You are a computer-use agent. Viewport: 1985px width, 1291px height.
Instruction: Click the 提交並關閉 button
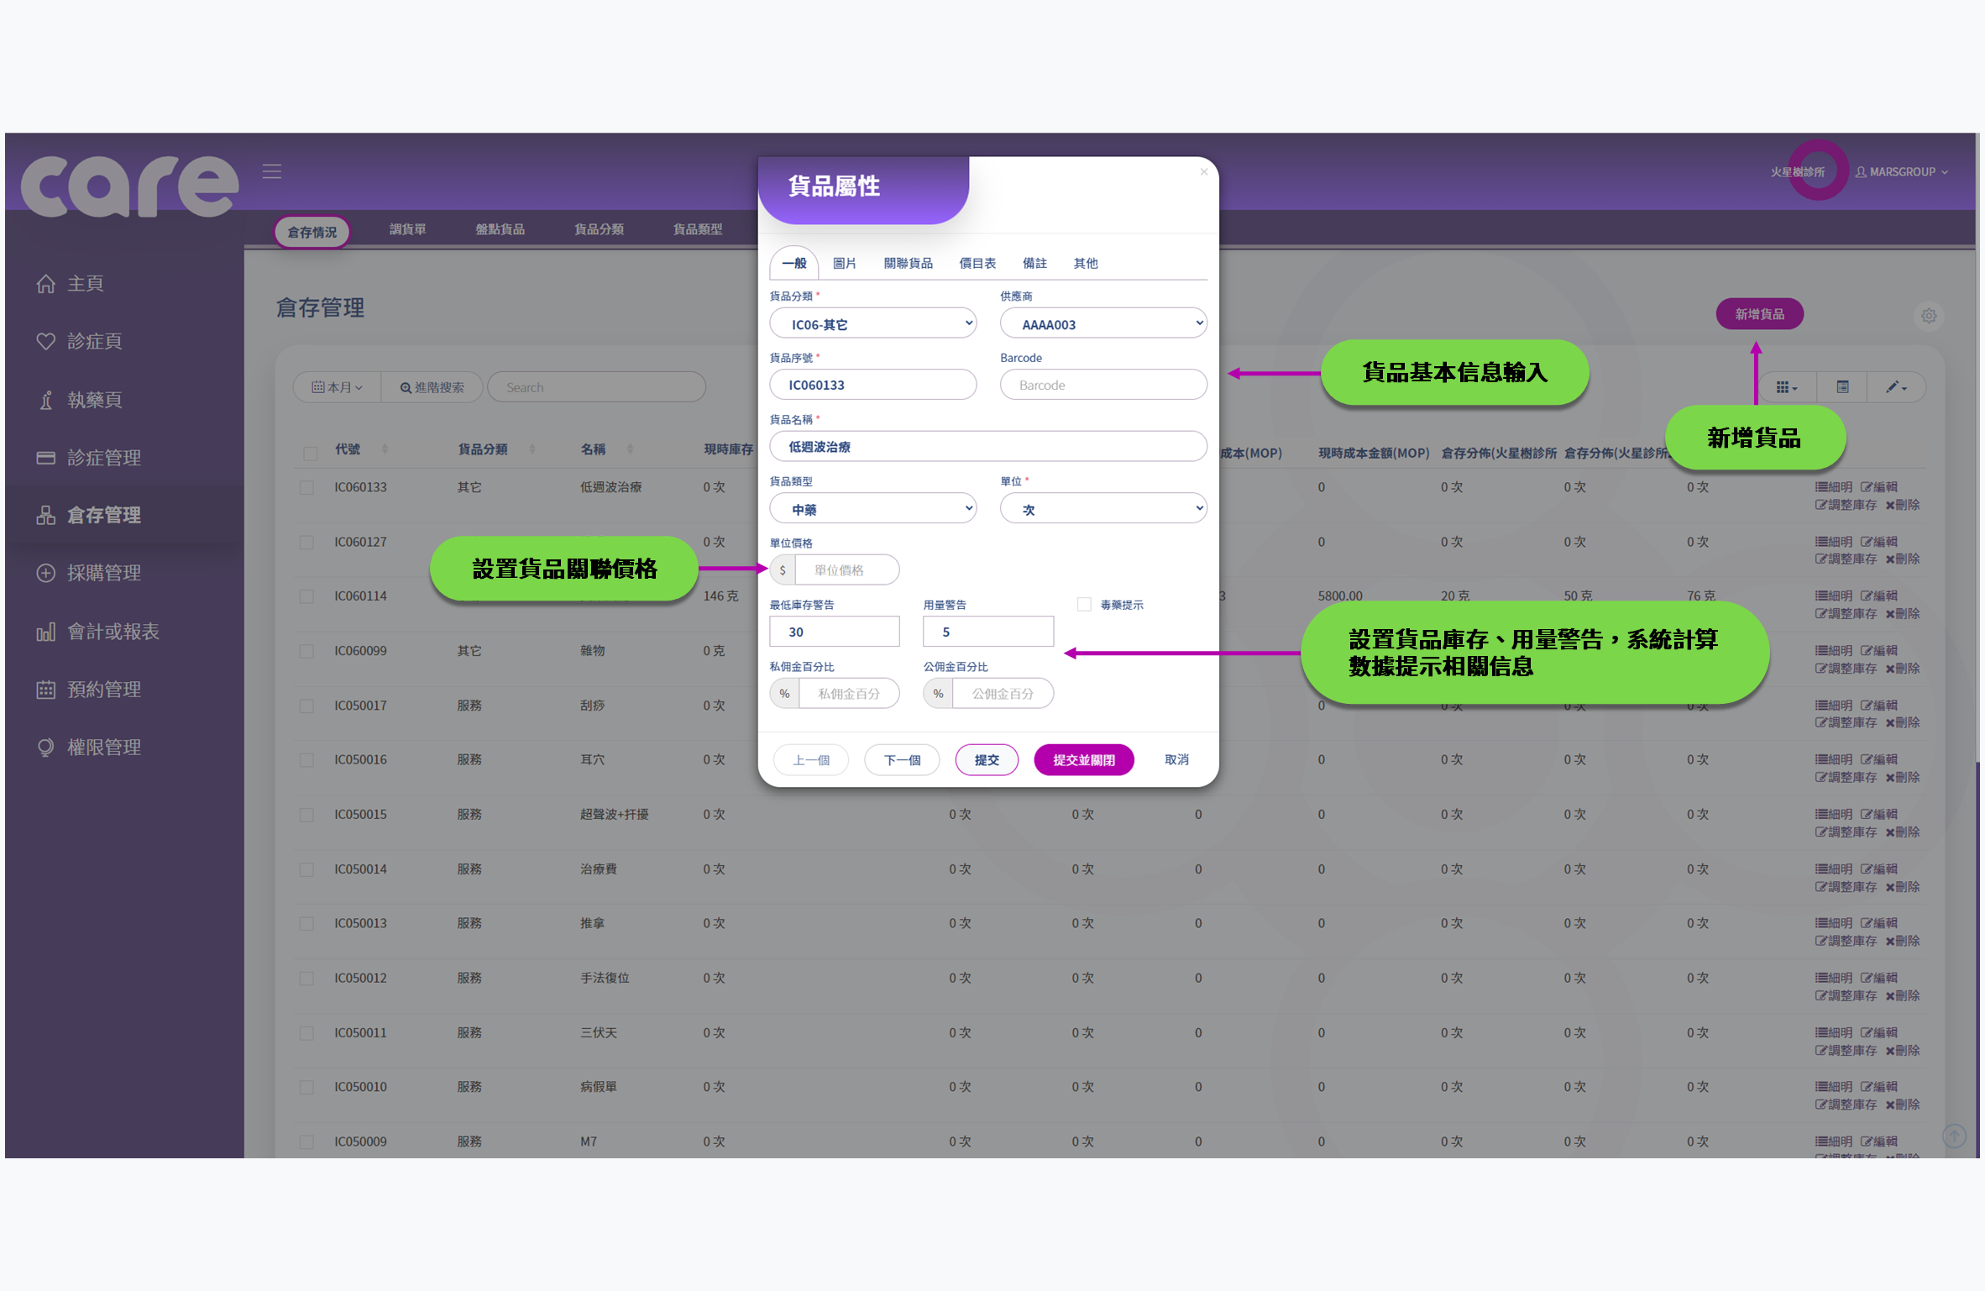pyautogui.click(x=1083, y=759)
